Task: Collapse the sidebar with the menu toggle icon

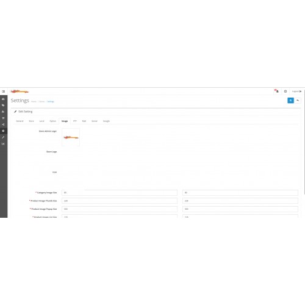Action: (x=3, y=91)
